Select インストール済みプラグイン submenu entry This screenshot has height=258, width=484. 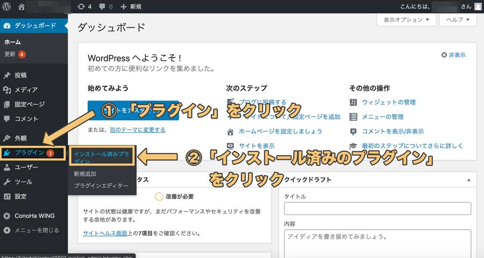pyautogui.click(x=102, y=156)
